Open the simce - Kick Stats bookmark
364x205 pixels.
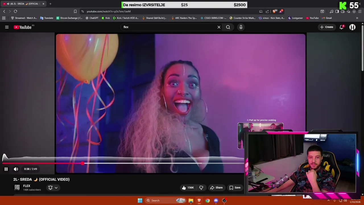point(272,18)
